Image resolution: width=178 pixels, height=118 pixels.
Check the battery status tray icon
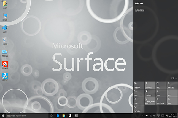147,116
